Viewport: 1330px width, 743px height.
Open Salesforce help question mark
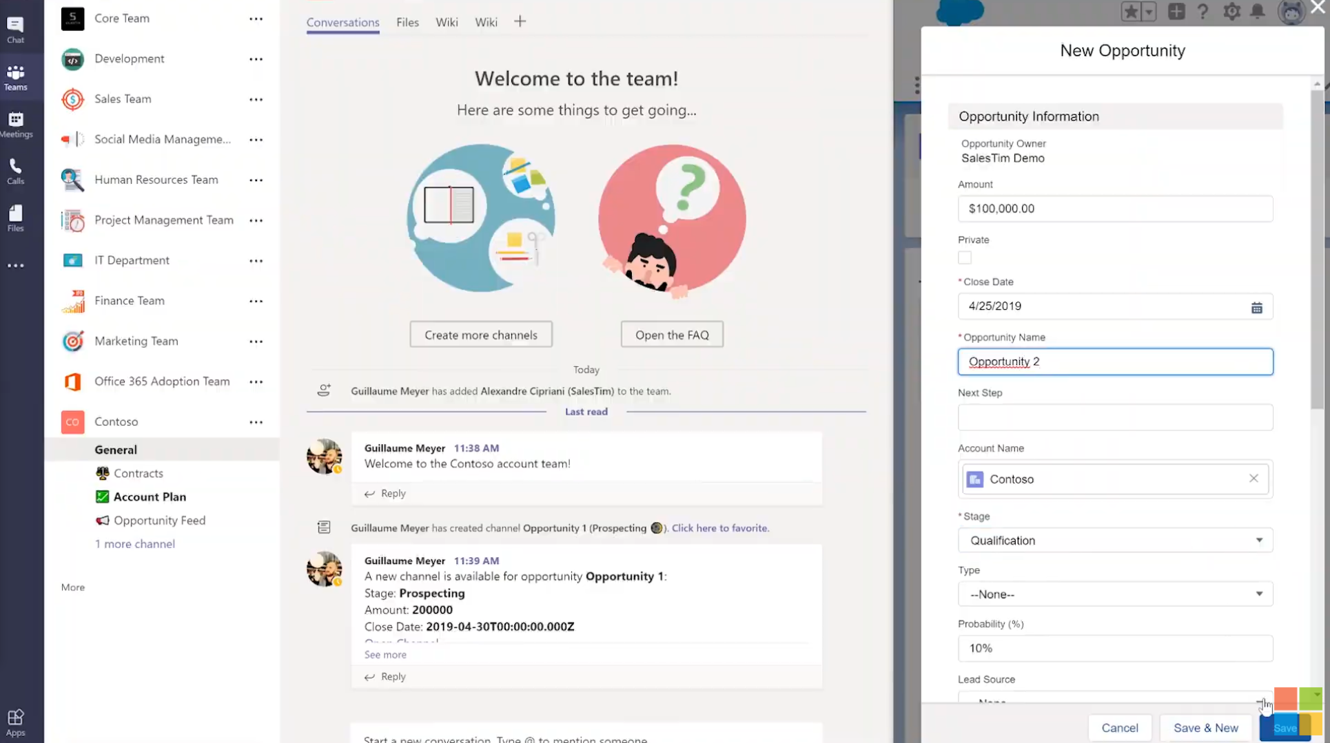coord(1203,12)
